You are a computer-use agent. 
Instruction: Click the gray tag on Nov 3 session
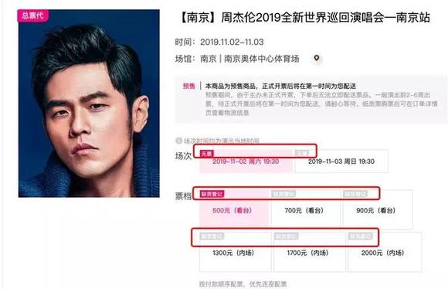[x=302, y=154]
